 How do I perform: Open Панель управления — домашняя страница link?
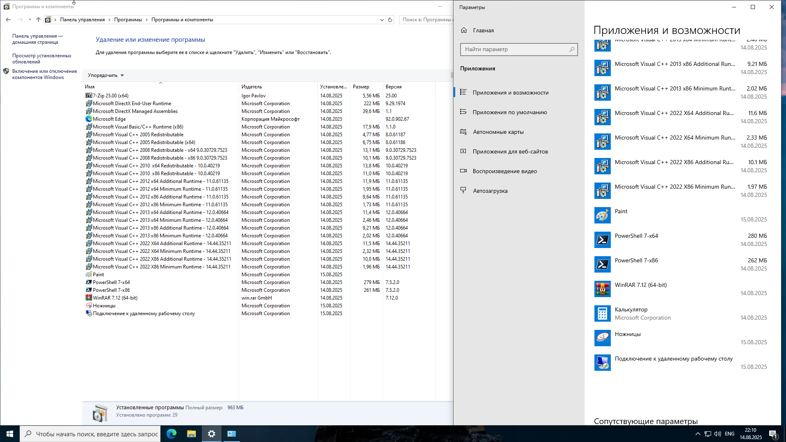[38, 39]
